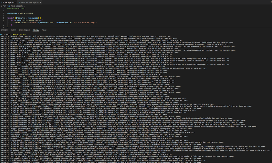Click the 'tailwindtraders-backend-plan' output row
This screenshot has height=163, width=272.
tap(101, 108)
